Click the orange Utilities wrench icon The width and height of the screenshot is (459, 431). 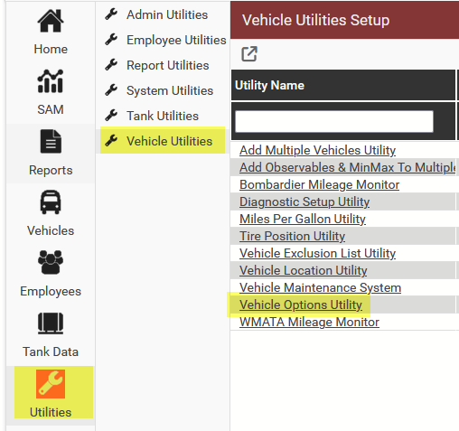pos(51,384)
